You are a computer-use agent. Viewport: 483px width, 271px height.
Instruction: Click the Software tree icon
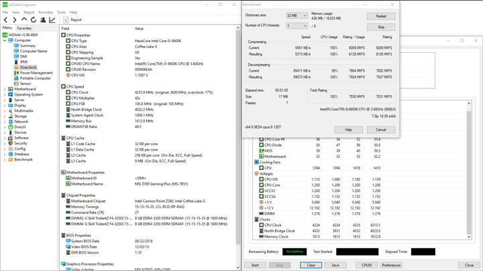coord(11,138)
